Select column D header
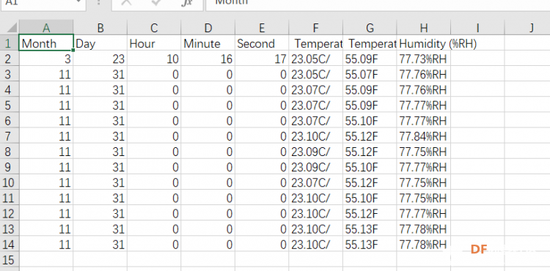The height and width of the screenshot is (271, 550). [208, 28]
